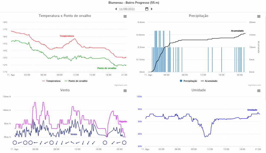266x153 pixels.
Task: Click the date field showing 11/08/2021
Action: tap(130, 9)
